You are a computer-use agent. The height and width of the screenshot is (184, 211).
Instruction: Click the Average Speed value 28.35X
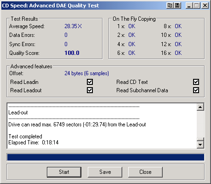[x=73, y=26]
